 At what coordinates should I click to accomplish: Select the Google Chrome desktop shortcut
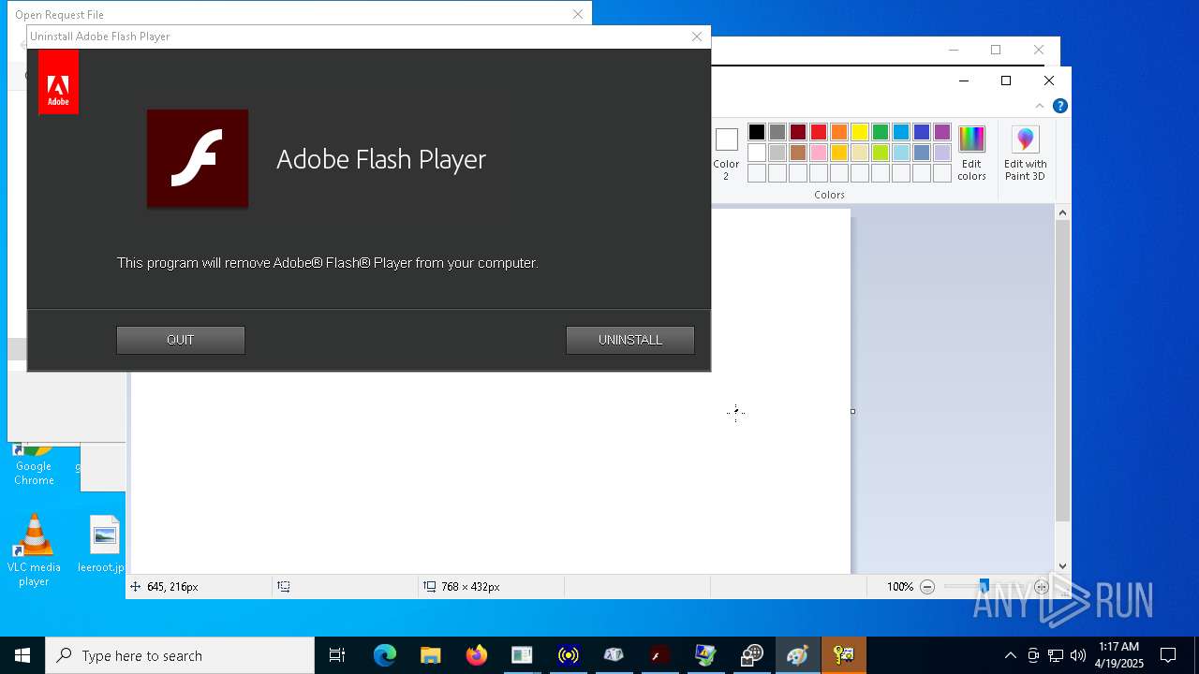[x=34, y=464]
